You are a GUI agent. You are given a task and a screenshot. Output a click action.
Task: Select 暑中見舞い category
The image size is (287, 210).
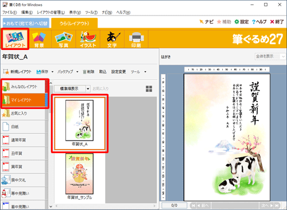pyautogui.click(x=24, y=205)
